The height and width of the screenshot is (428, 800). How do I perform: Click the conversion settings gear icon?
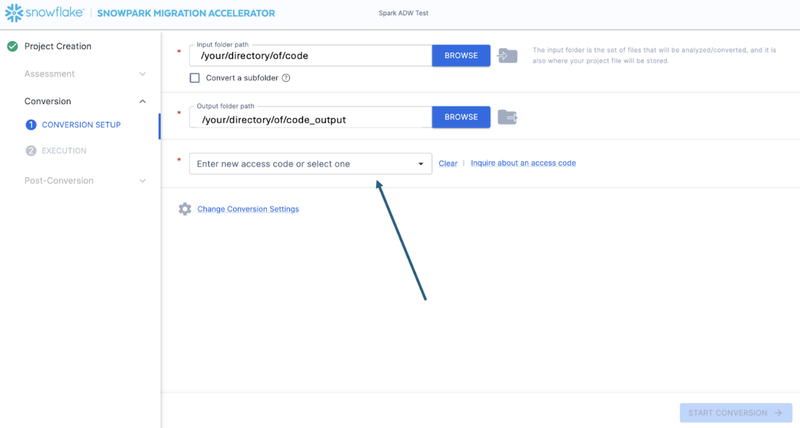(185, 209)
